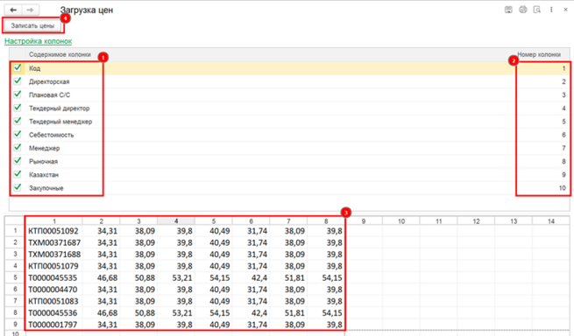Select spreadsheet column header 4
The height and width of the screenshot is (336, 574).
176,221
